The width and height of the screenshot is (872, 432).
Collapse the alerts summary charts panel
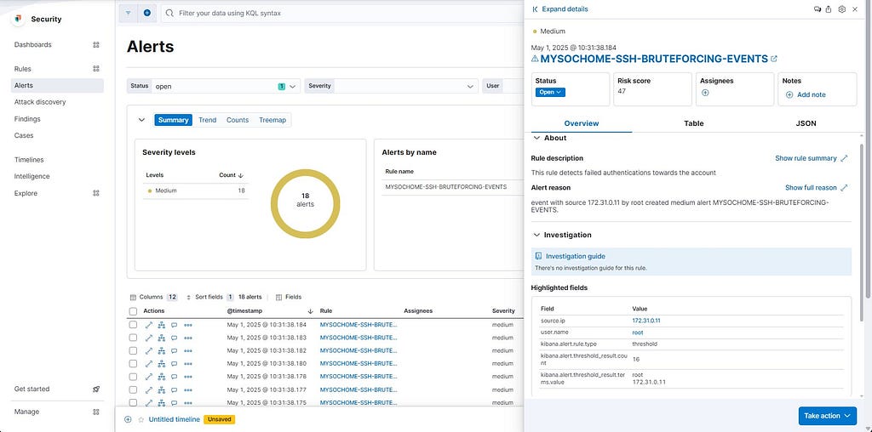click(141, 119)
